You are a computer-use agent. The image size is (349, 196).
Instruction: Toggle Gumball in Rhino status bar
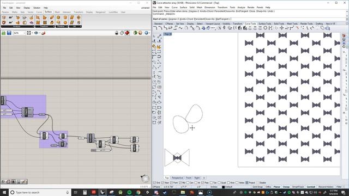(311, 187)
